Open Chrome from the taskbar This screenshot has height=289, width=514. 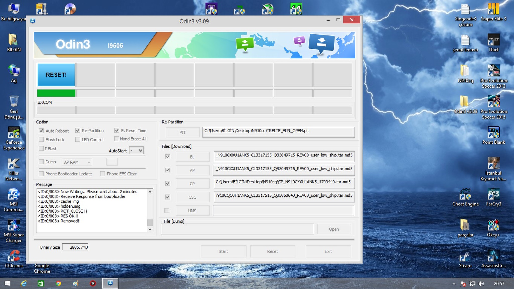(58, 283)
